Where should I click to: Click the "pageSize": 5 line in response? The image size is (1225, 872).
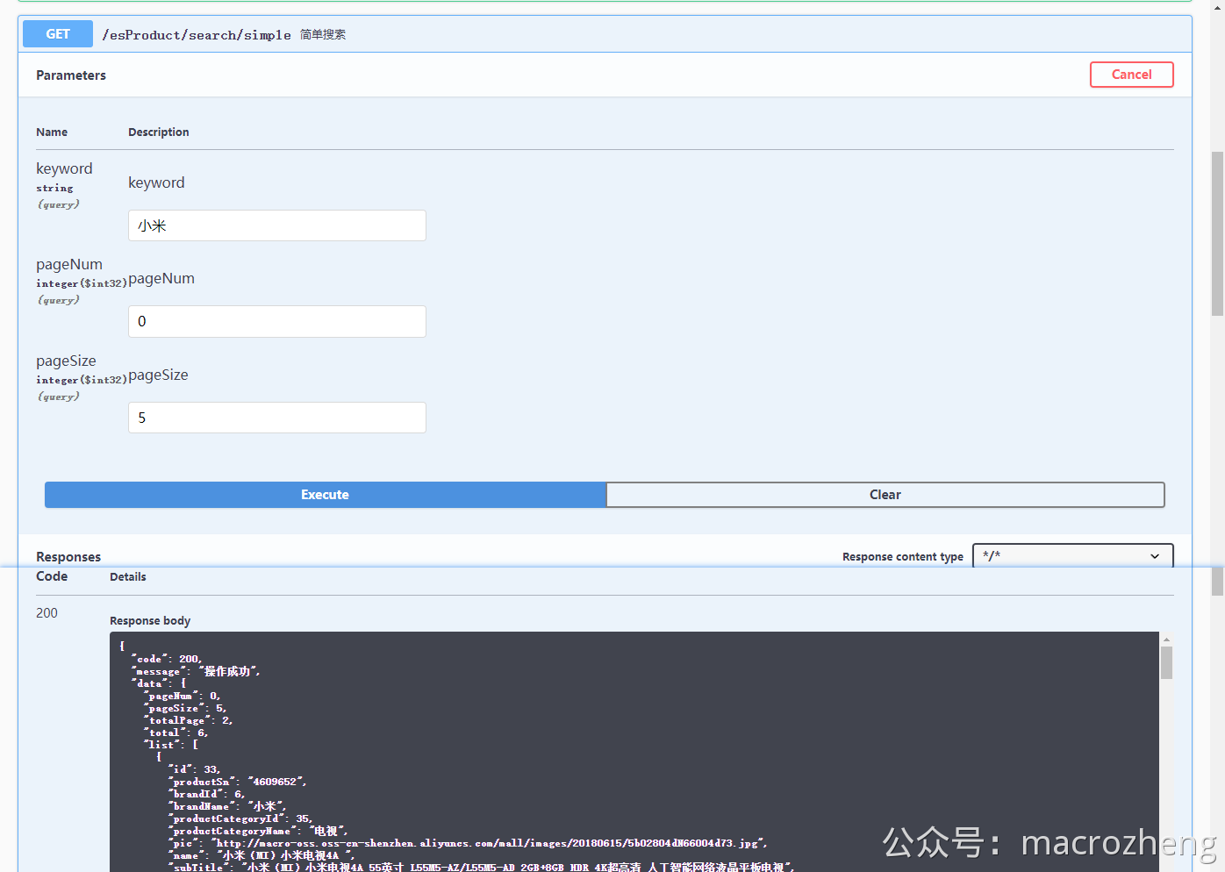[185, 708]
